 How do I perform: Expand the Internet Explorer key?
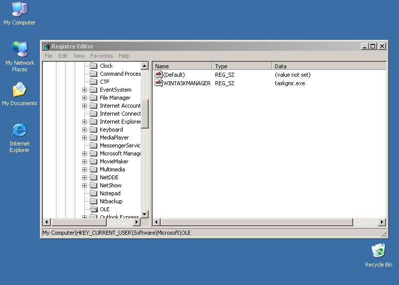tap(84, 122)
